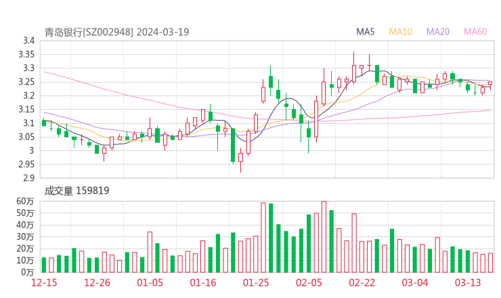Click the last candlestick on the right edge
Viewport: 501px width, 298px height.
(490, 84)
